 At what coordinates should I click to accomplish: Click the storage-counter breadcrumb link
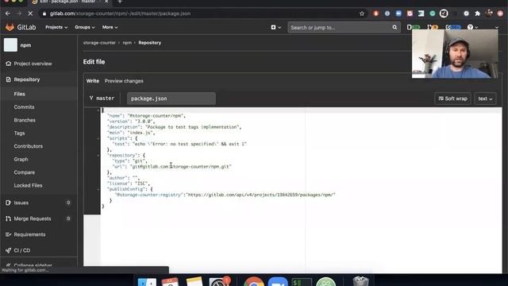(x=99, y=43)
